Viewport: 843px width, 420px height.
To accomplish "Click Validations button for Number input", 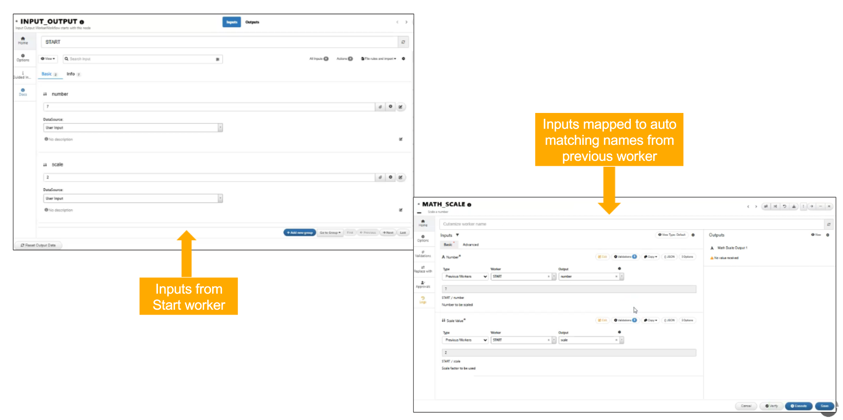I will point(625,257).
